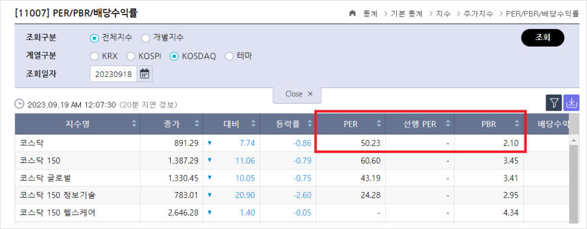Click the PER value 50.23

pyautogui.click(x=371, y=143)
